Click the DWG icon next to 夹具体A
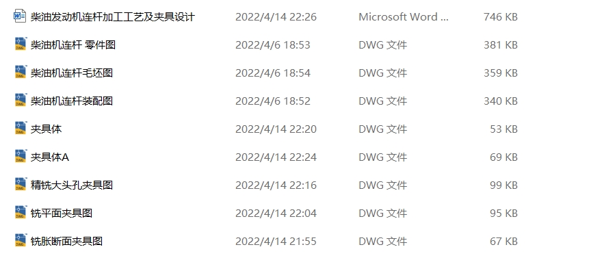Image resolution: width=591 pixels, height=258 pixels. click(21, 157)
